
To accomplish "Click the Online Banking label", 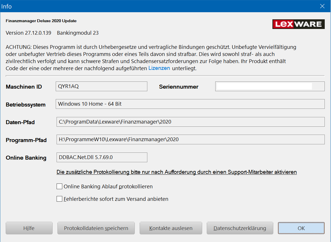I will [x=26, y=158].
